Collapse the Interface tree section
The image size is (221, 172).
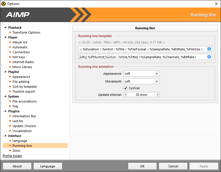(5, 136)
